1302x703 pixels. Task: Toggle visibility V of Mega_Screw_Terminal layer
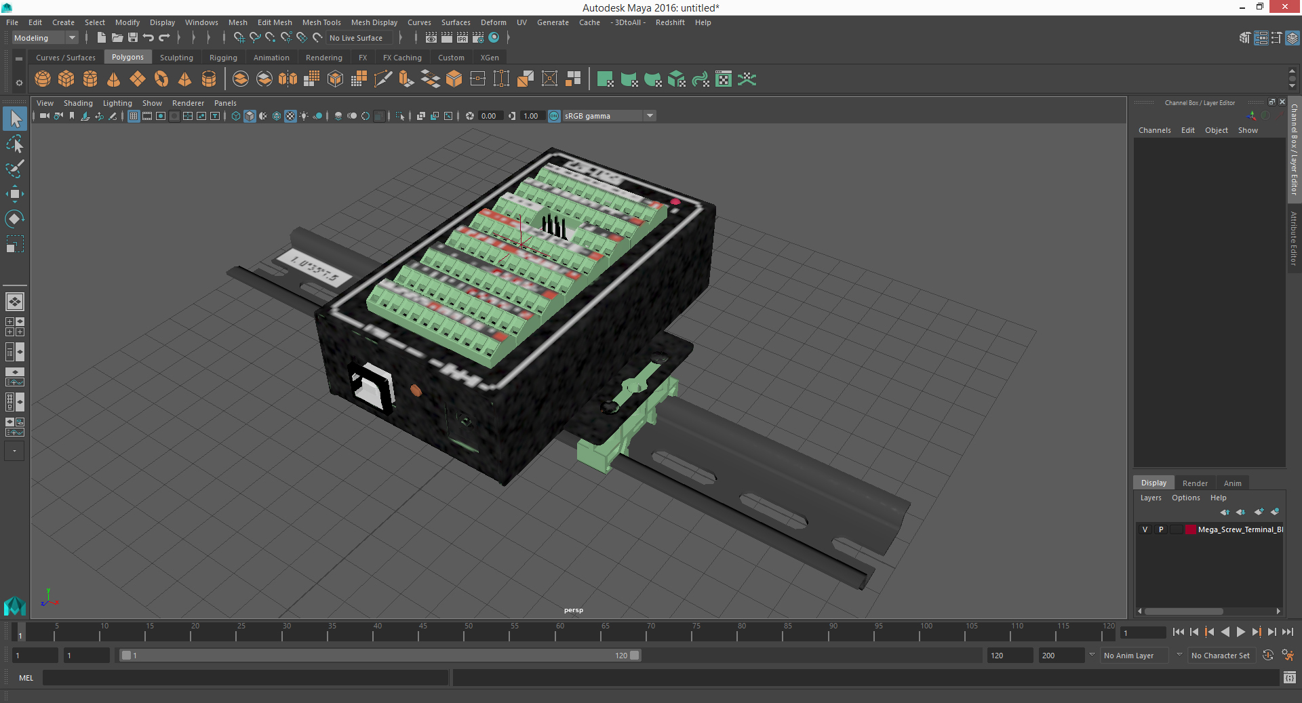point(1145,529)
